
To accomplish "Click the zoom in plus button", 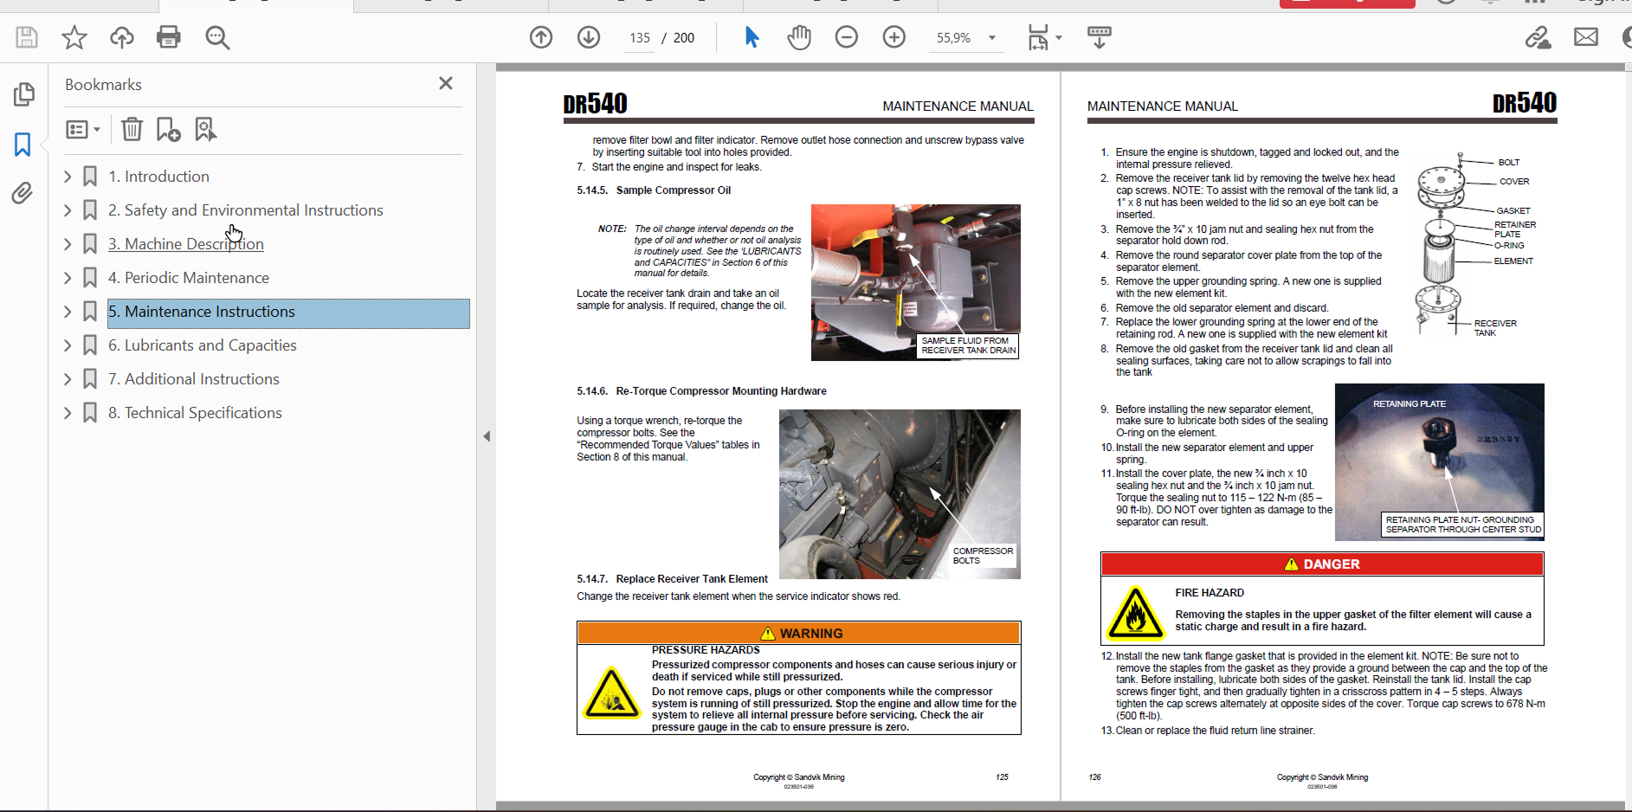I will coord(894,37).
